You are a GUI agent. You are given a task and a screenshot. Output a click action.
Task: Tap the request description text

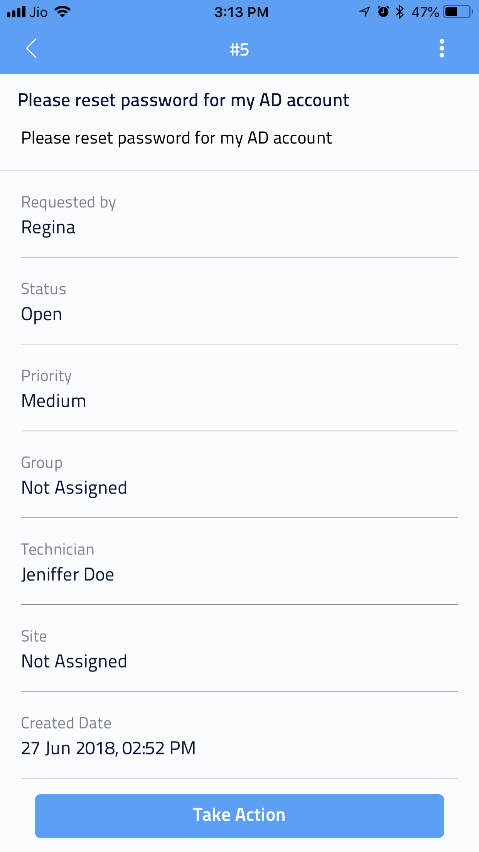[x=177, y=138]
